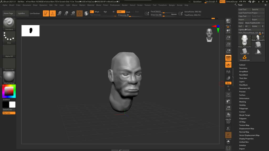Open the Zplugin menu
Screen dimensions: 269x151
pos(172,5)
